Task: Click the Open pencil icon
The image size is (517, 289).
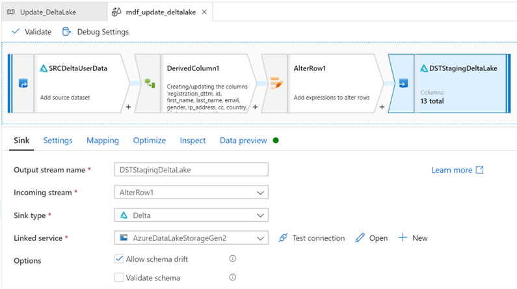Action: tap(360, 238)
